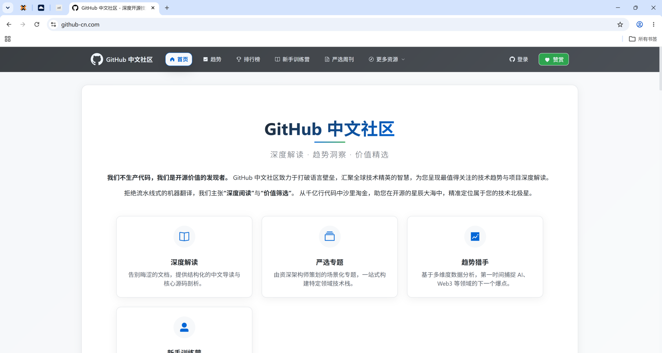The width and height of the screenshot is (662, 353).
Task: Open the 所有书签 folder
Action: click(643, 39)
